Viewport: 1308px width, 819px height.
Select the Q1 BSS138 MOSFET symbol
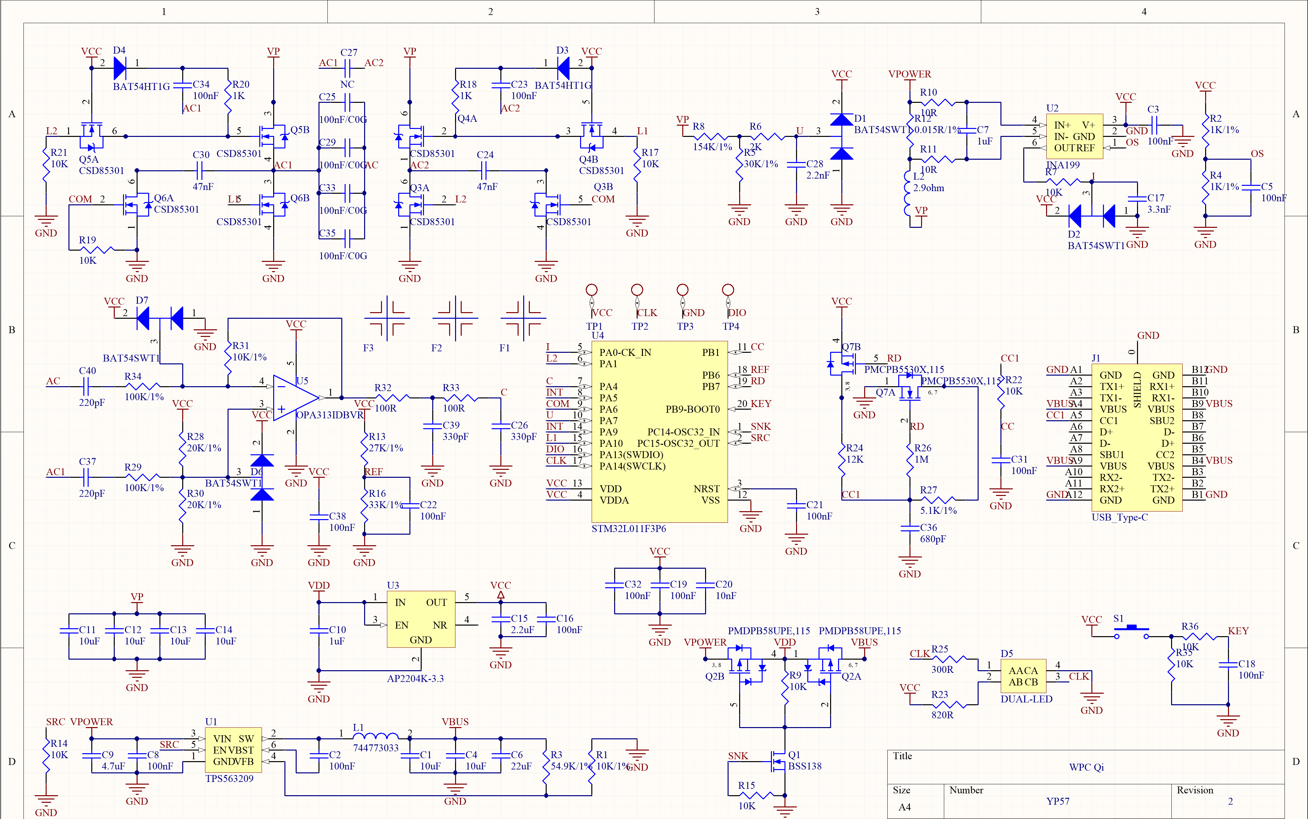[778, 761]
